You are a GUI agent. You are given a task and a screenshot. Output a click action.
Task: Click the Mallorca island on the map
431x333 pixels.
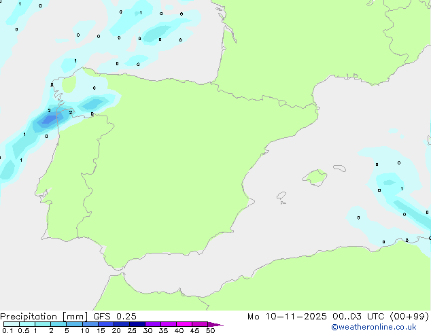315,177
